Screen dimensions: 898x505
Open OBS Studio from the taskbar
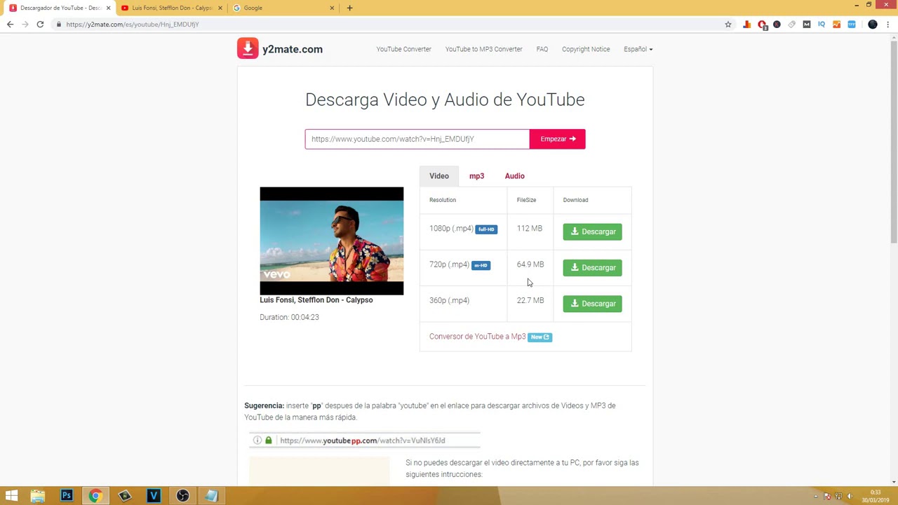click(182, 496)
